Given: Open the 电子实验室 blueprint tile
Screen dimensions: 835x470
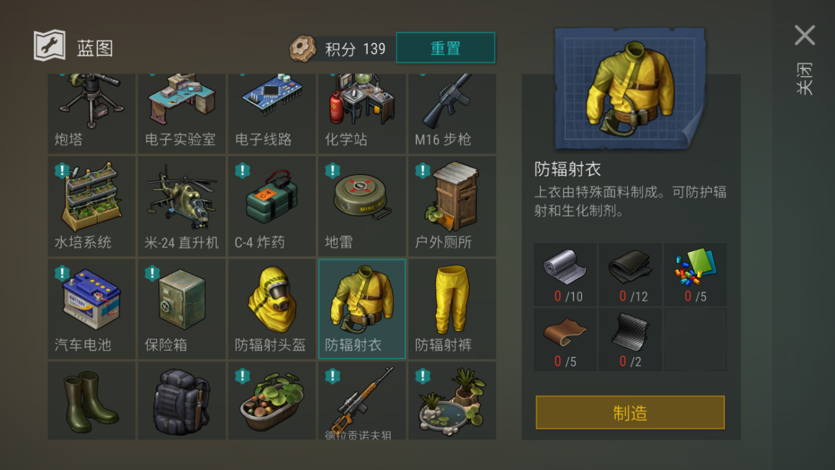Looking at the screenshot, I should point(181,114).
